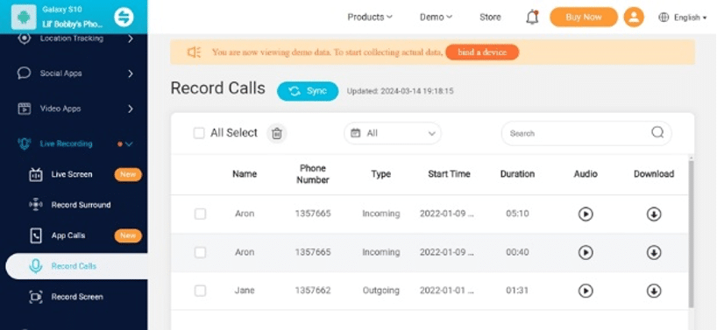This screenshot has width=717, height=330.
Task: Download Aron's 05:10 call recording
Action: pyautogui.click(x=654, y=214)
